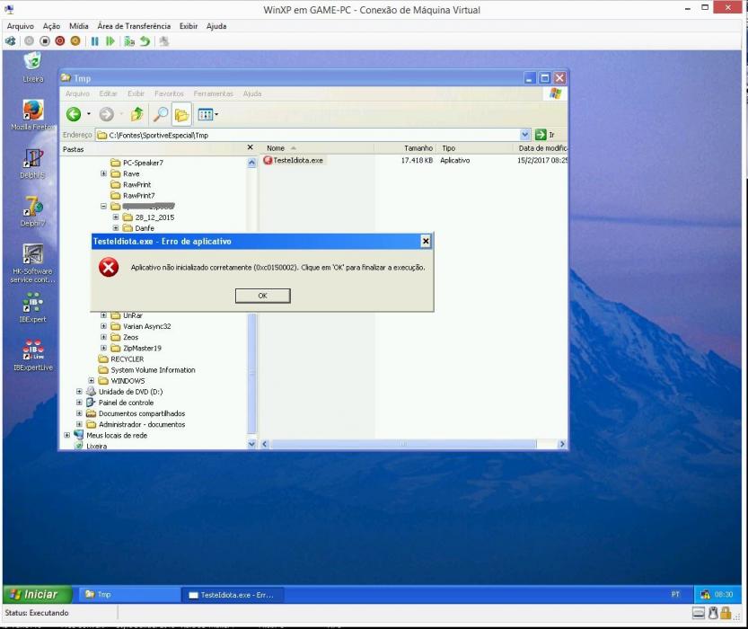Open the Views dropdown in Explorer toolbar

point(208,114)
